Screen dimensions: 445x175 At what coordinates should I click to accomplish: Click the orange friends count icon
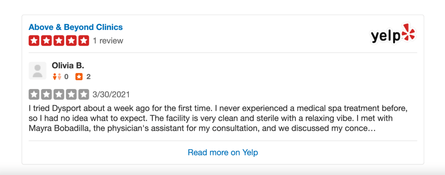(57, 77)
